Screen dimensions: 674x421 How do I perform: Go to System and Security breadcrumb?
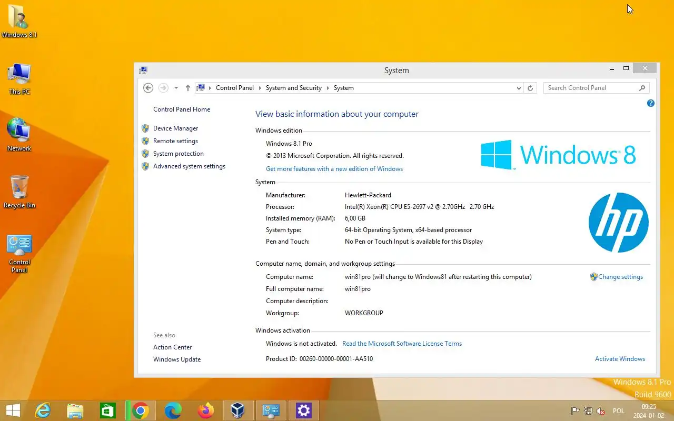[x=294, y=88]
